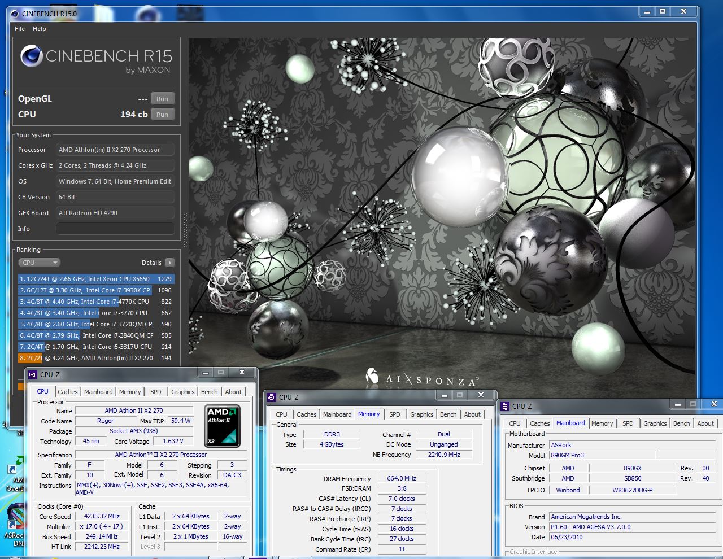Select Memory tab in processor CPU-Z window
The height and width of the screenshot is (559, 723).
pyautogui.click(x=130, y=392)
